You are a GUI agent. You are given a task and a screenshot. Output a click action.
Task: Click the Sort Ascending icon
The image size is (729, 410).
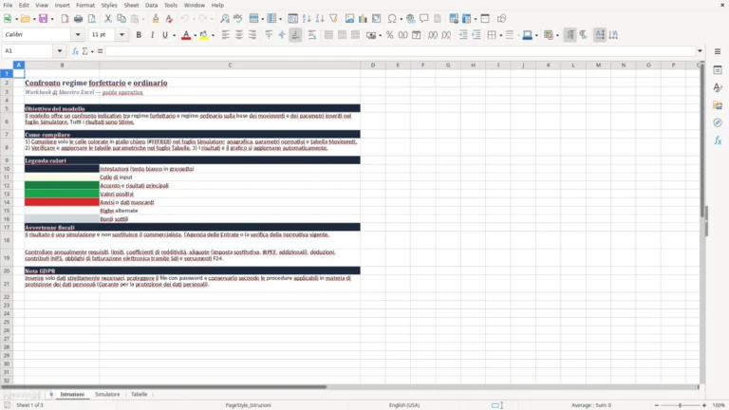[x=307, y=19]
